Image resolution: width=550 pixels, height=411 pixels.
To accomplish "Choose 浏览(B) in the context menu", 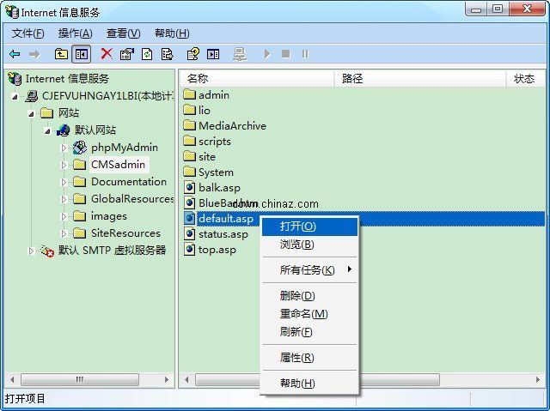I will (309, 245).
